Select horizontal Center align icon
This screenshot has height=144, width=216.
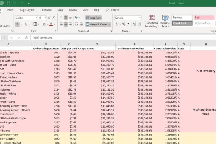[66, 24]
